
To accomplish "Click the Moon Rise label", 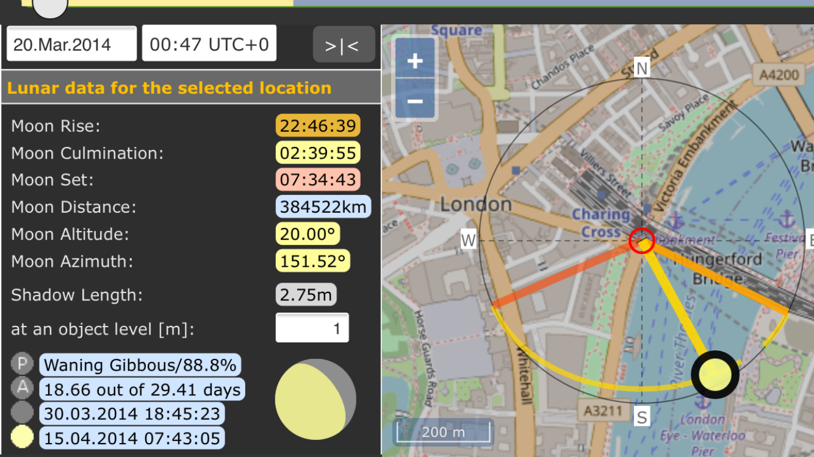I will tap(56, 126).
